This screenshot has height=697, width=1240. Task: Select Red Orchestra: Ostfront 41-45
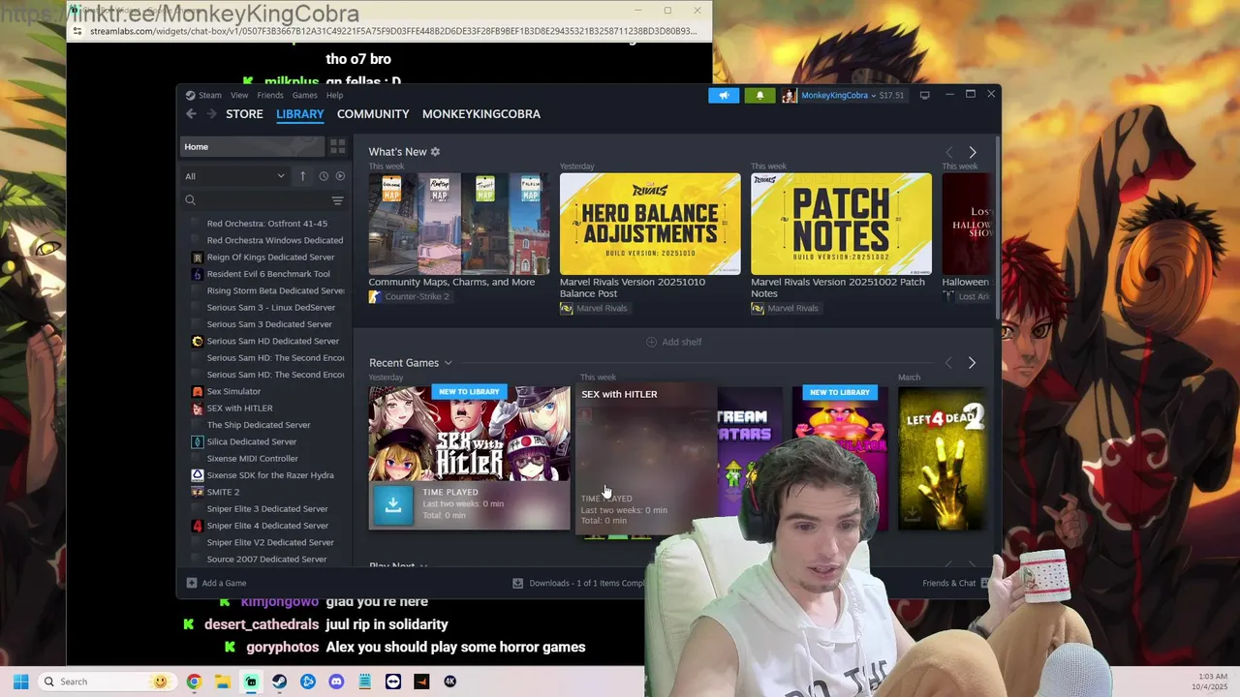coord(266,224)
